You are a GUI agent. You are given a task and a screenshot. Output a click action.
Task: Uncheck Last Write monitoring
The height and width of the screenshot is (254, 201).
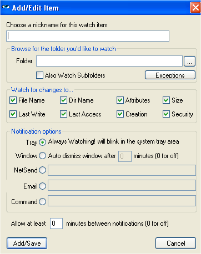click(x=13, y=114)
